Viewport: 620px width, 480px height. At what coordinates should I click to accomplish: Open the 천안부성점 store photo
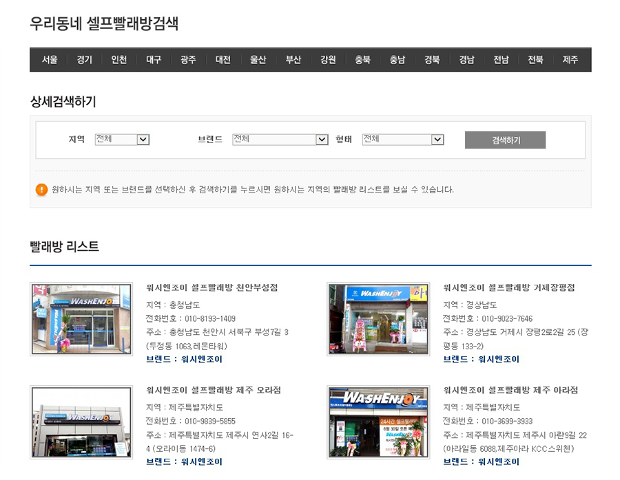click(81, 319)
